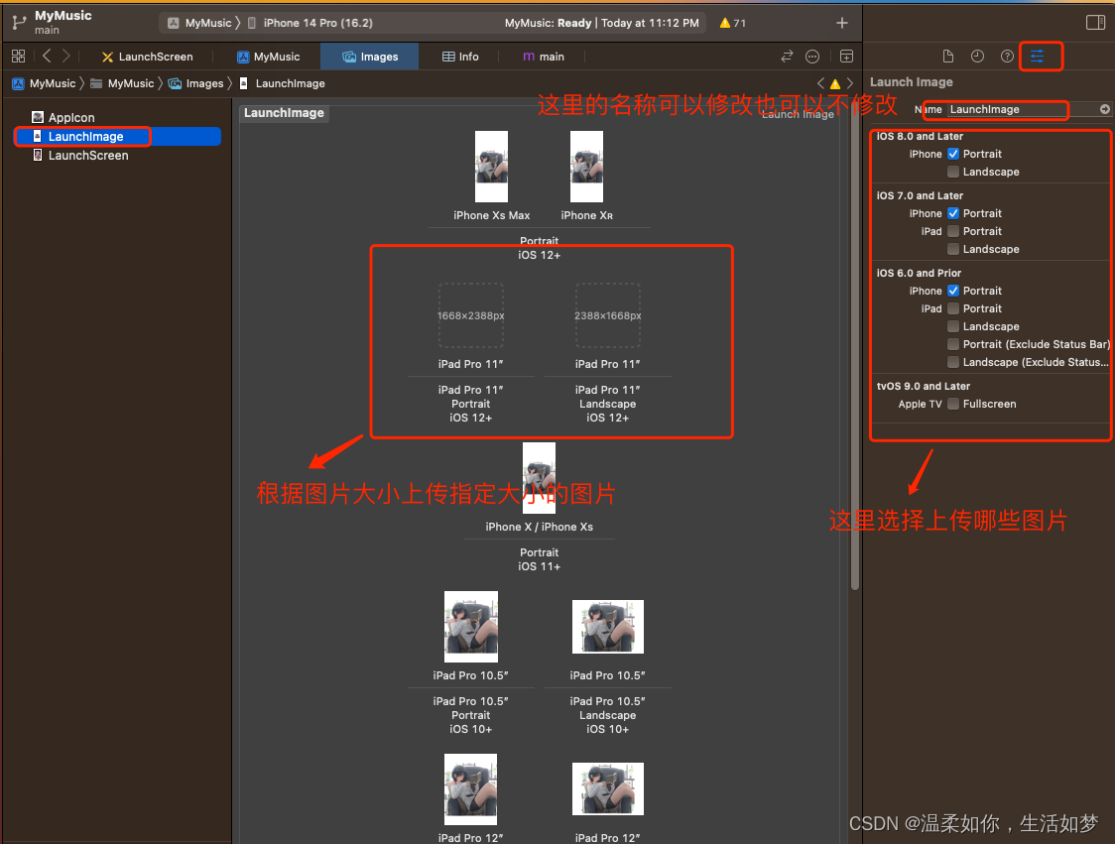The width and height of the screenshot is (1115, 844).
Task: Open the File inspector in the right panel
Action: pos(947,57)
